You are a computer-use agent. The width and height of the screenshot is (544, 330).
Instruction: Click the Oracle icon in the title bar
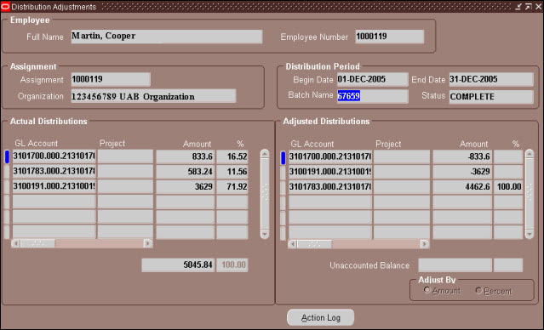point(5,7)
